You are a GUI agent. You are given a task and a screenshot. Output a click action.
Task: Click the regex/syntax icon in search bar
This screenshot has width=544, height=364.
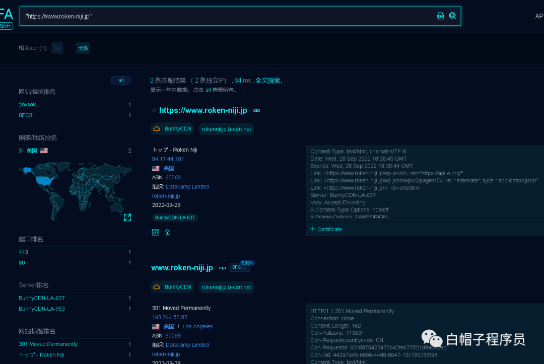[440, 16]
